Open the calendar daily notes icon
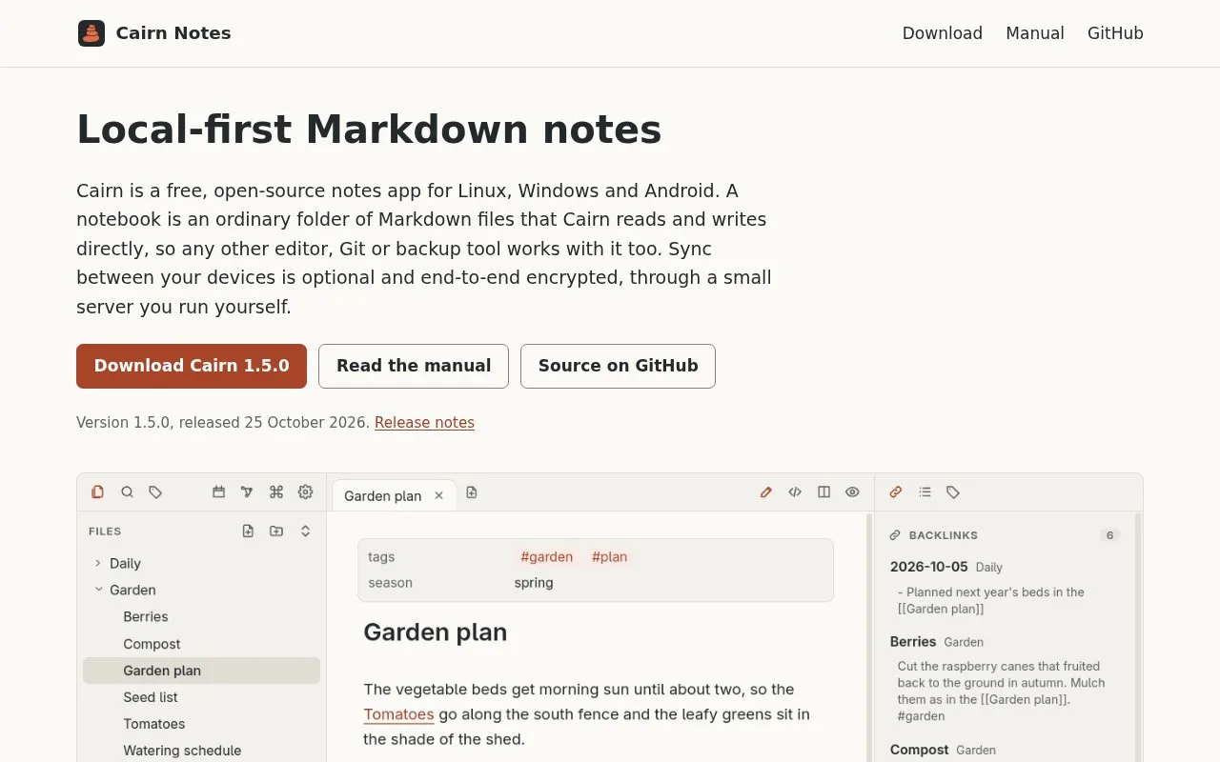1220x762 pixels. tap(219, 492)
